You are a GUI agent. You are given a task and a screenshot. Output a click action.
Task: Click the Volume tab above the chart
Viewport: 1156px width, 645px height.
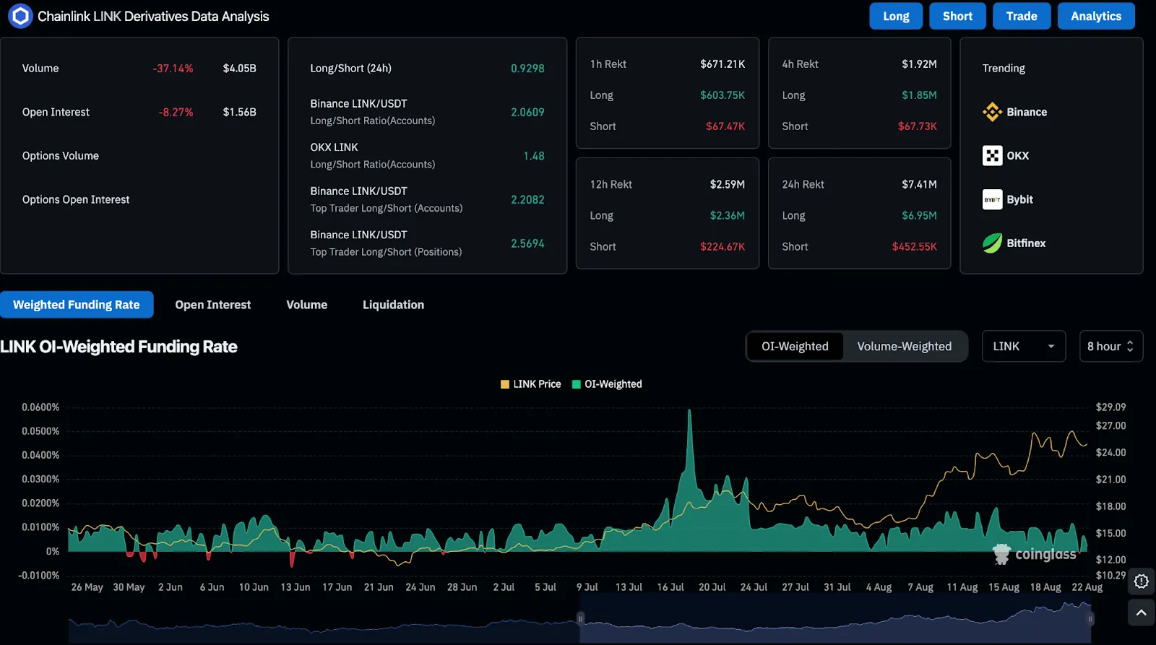coord(306,305)
